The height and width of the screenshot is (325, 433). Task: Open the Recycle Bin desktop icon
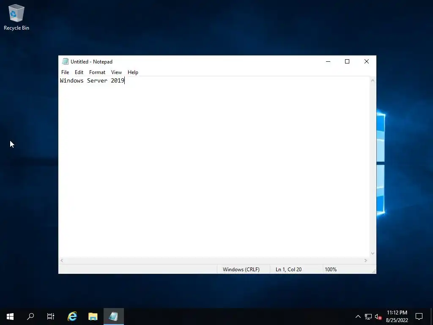16,17
